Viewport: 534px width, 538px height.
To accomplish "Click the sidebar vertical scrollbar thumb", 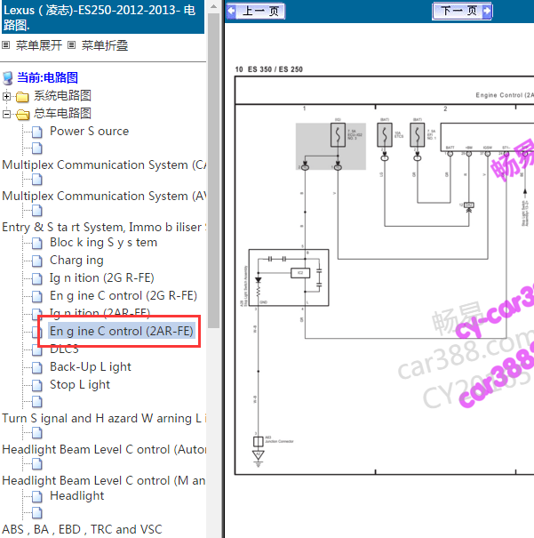I will [x=213, y=171].
